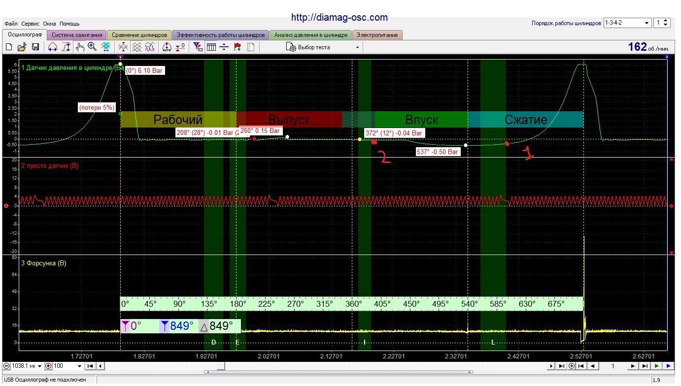Click the red diamond level marker at right
681x386 pixels.
[671, 206]
